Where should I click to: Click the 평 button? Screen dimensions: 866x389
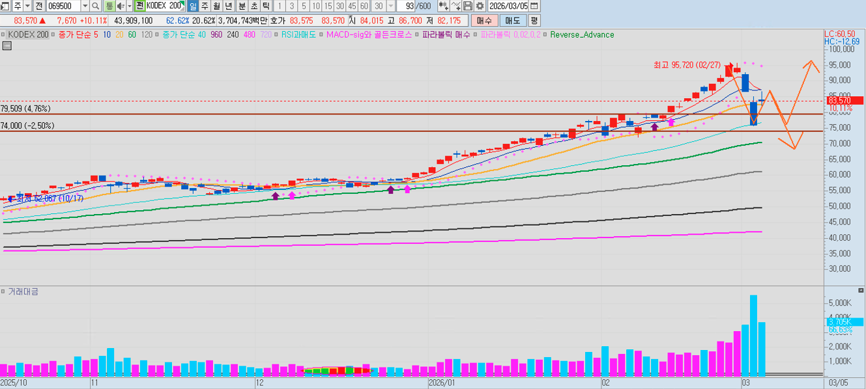coord(534,21)
